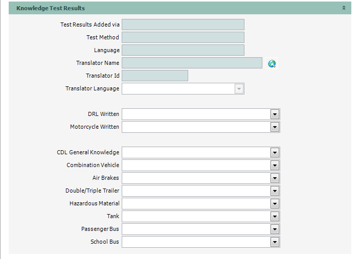The height and width of the screenshot is (259, 359).
Task: Click the Test Method field
Action: pyautogui.click(x=183, y=37)
